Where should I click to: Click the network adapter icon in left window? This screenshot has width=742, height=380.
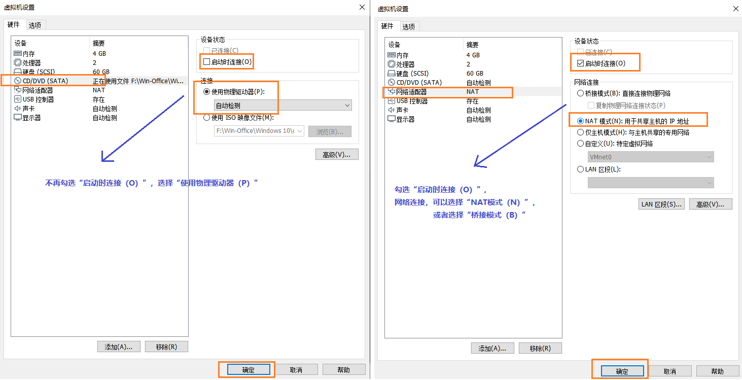click(18, 90)
